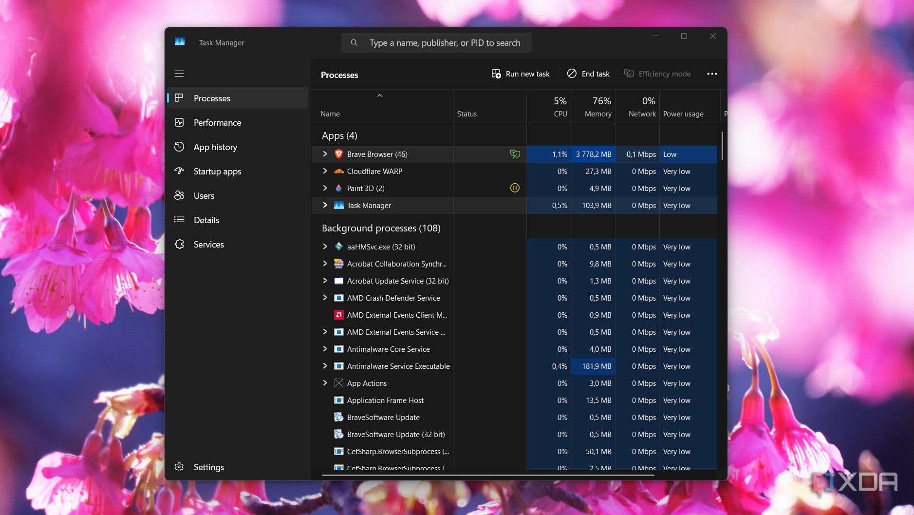
Task: Open the App history page
Action: 238,147
